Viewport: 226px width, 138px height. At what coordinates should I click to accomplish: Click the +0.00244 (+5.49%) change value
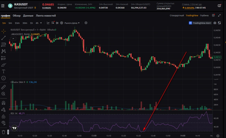85,8
